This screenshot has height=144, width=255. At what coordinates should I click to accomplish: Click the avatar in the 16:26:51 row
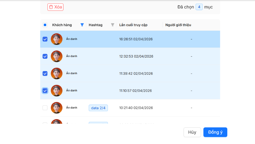pos(57,39)
